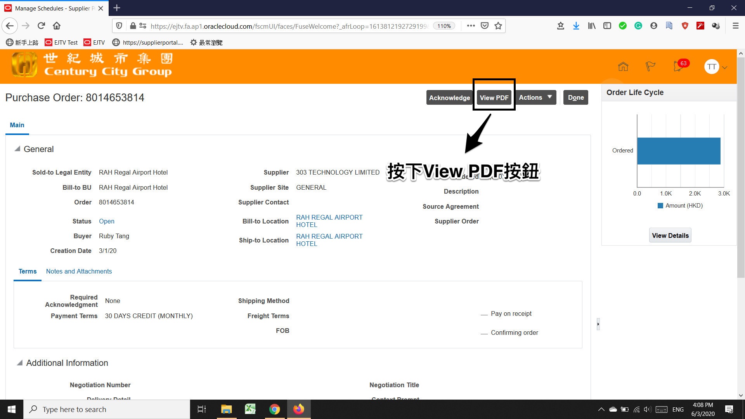Go back using the browser back arrow
Viewport: 745px width, 419px height.
(x=10, y=26)
